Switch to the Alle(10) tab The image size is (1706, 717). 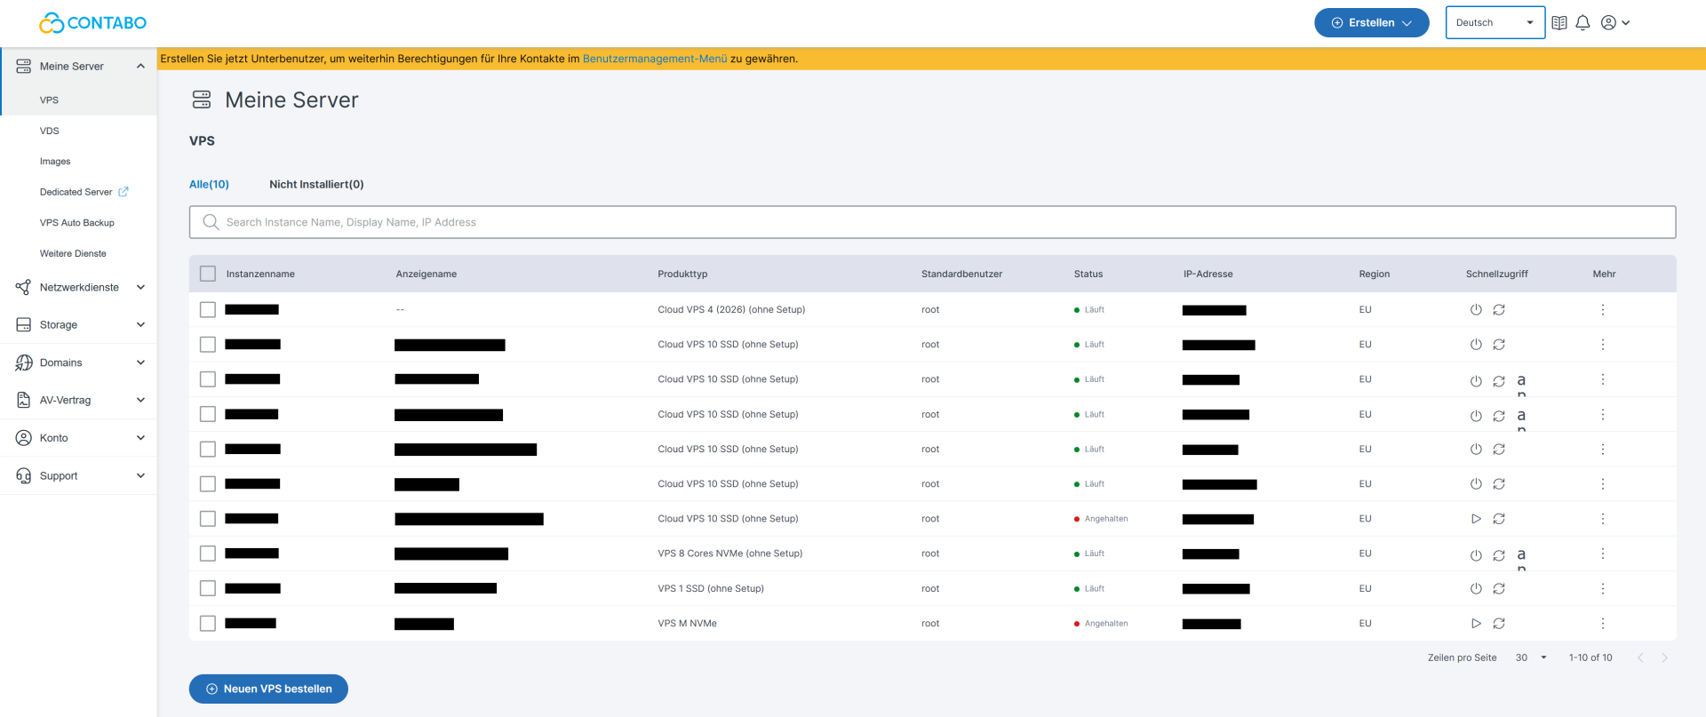209,185
